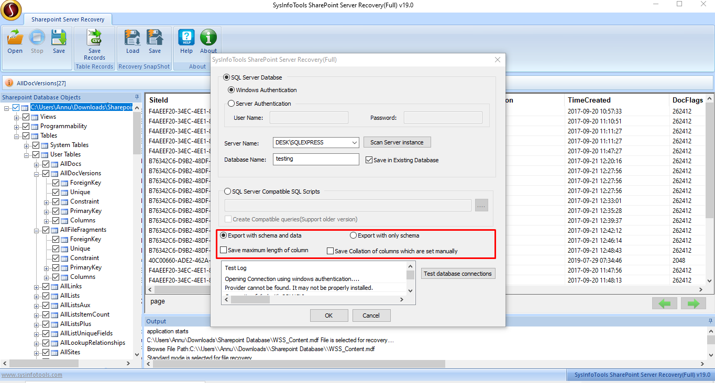Select AllListUniqueFields in the tree
715x383 pixels.
(86, 333)
